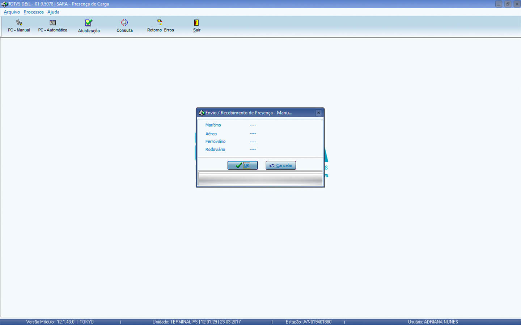The height and width of the screenshot is (325, 521).
Task: Launch the PC - Automática process
Action: 52,26
